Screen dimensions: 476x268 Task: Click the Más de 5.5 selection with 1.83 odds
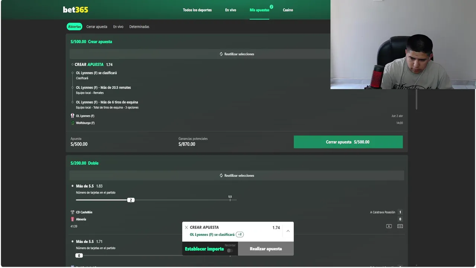89,186
